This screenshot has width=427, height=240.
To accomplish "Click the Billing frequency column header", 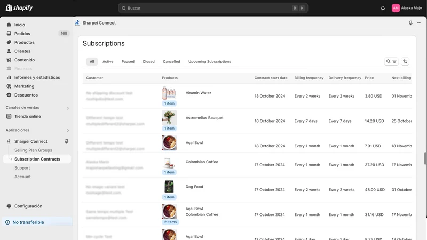I will (309, 78).
